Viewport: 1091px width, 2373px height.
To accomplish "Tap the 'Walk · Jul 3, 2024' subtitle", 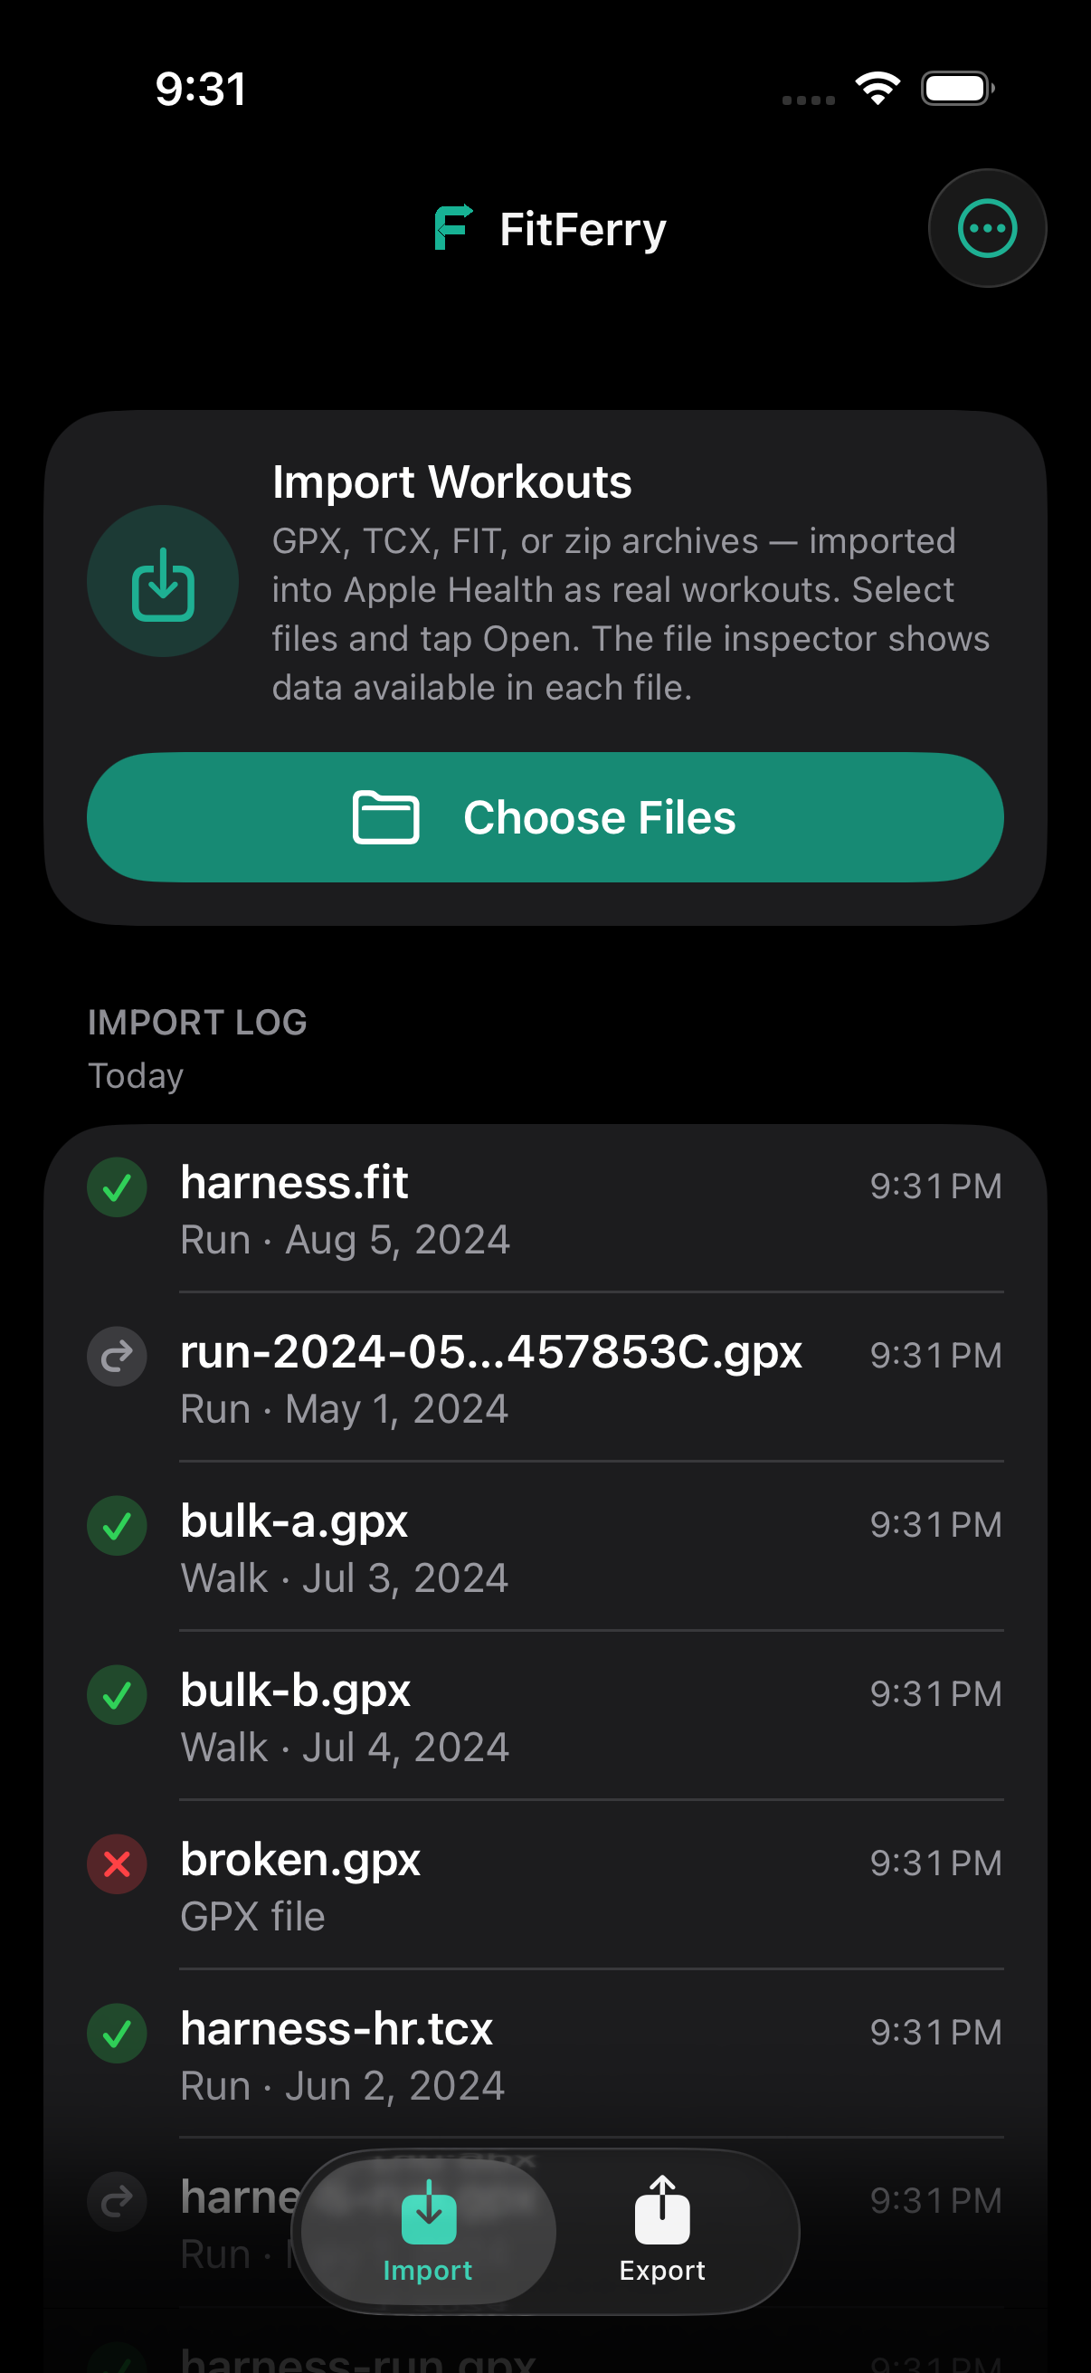I will [x=346, y=1579].
